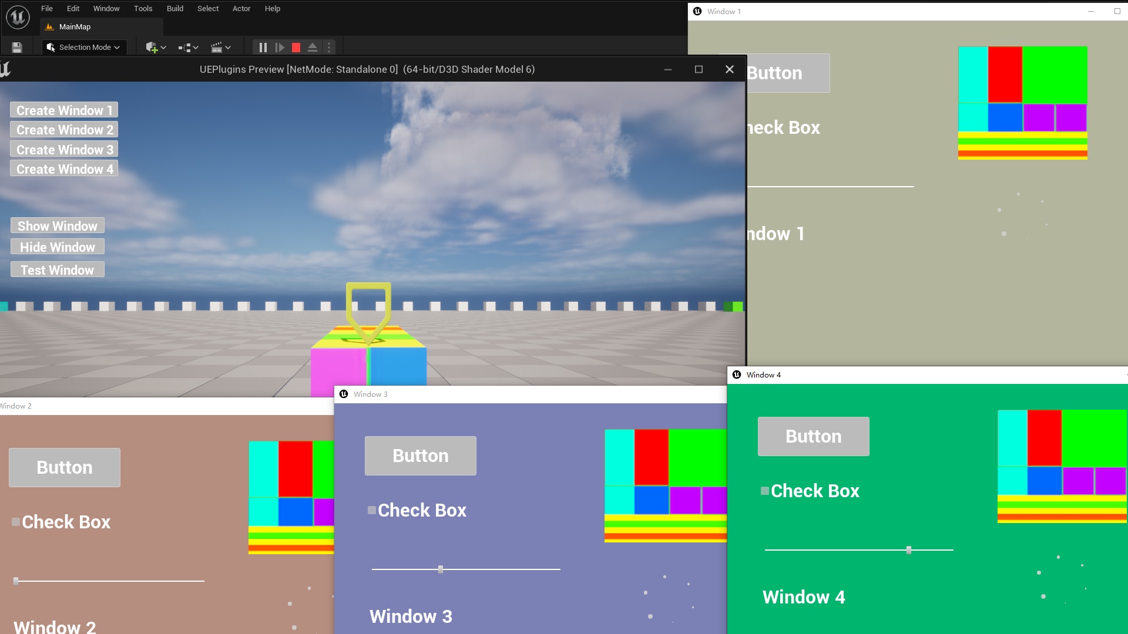Enable the Check Box in Window 3
Screen dimensions: 1128x634
372,510
